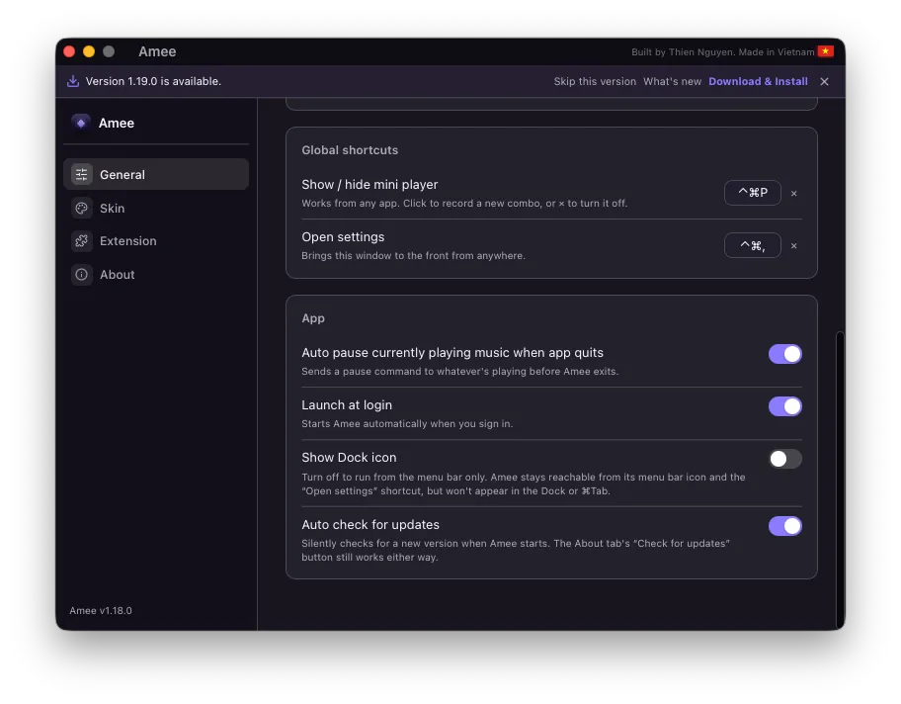Record new combo for mini player shortcut ⌃⌘P
The image size is (901, 704).
(752, 193)
